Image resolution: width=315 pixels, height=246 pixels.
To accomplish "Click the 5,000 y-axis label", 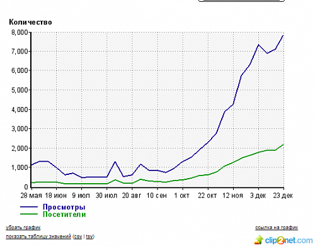I will click(x=20, y=90).
